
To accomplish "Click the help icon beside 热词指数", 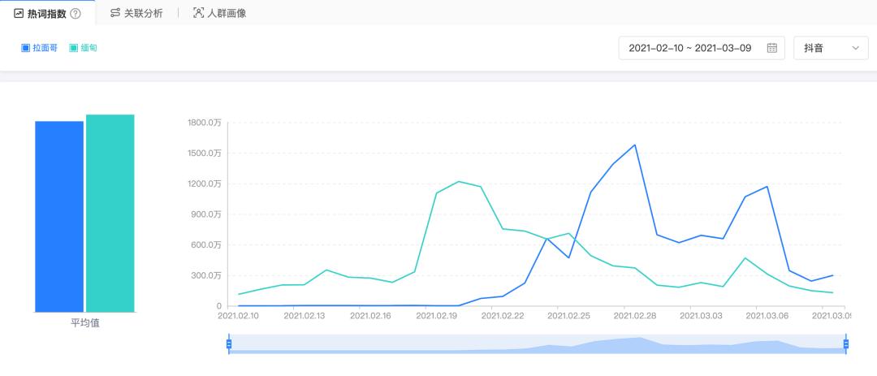I will coord(76,14).
